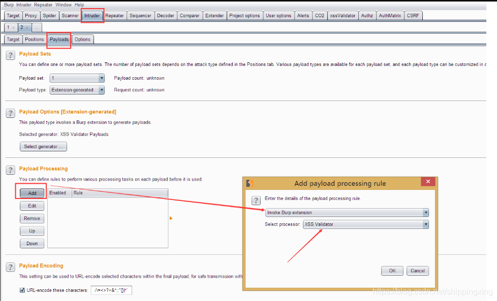Switch to the Proxy tab
497x301 pixels.
31,16
